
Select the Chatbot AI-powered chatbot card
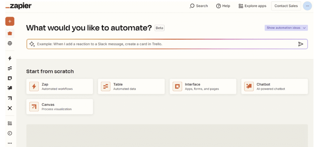click(274, 86)
